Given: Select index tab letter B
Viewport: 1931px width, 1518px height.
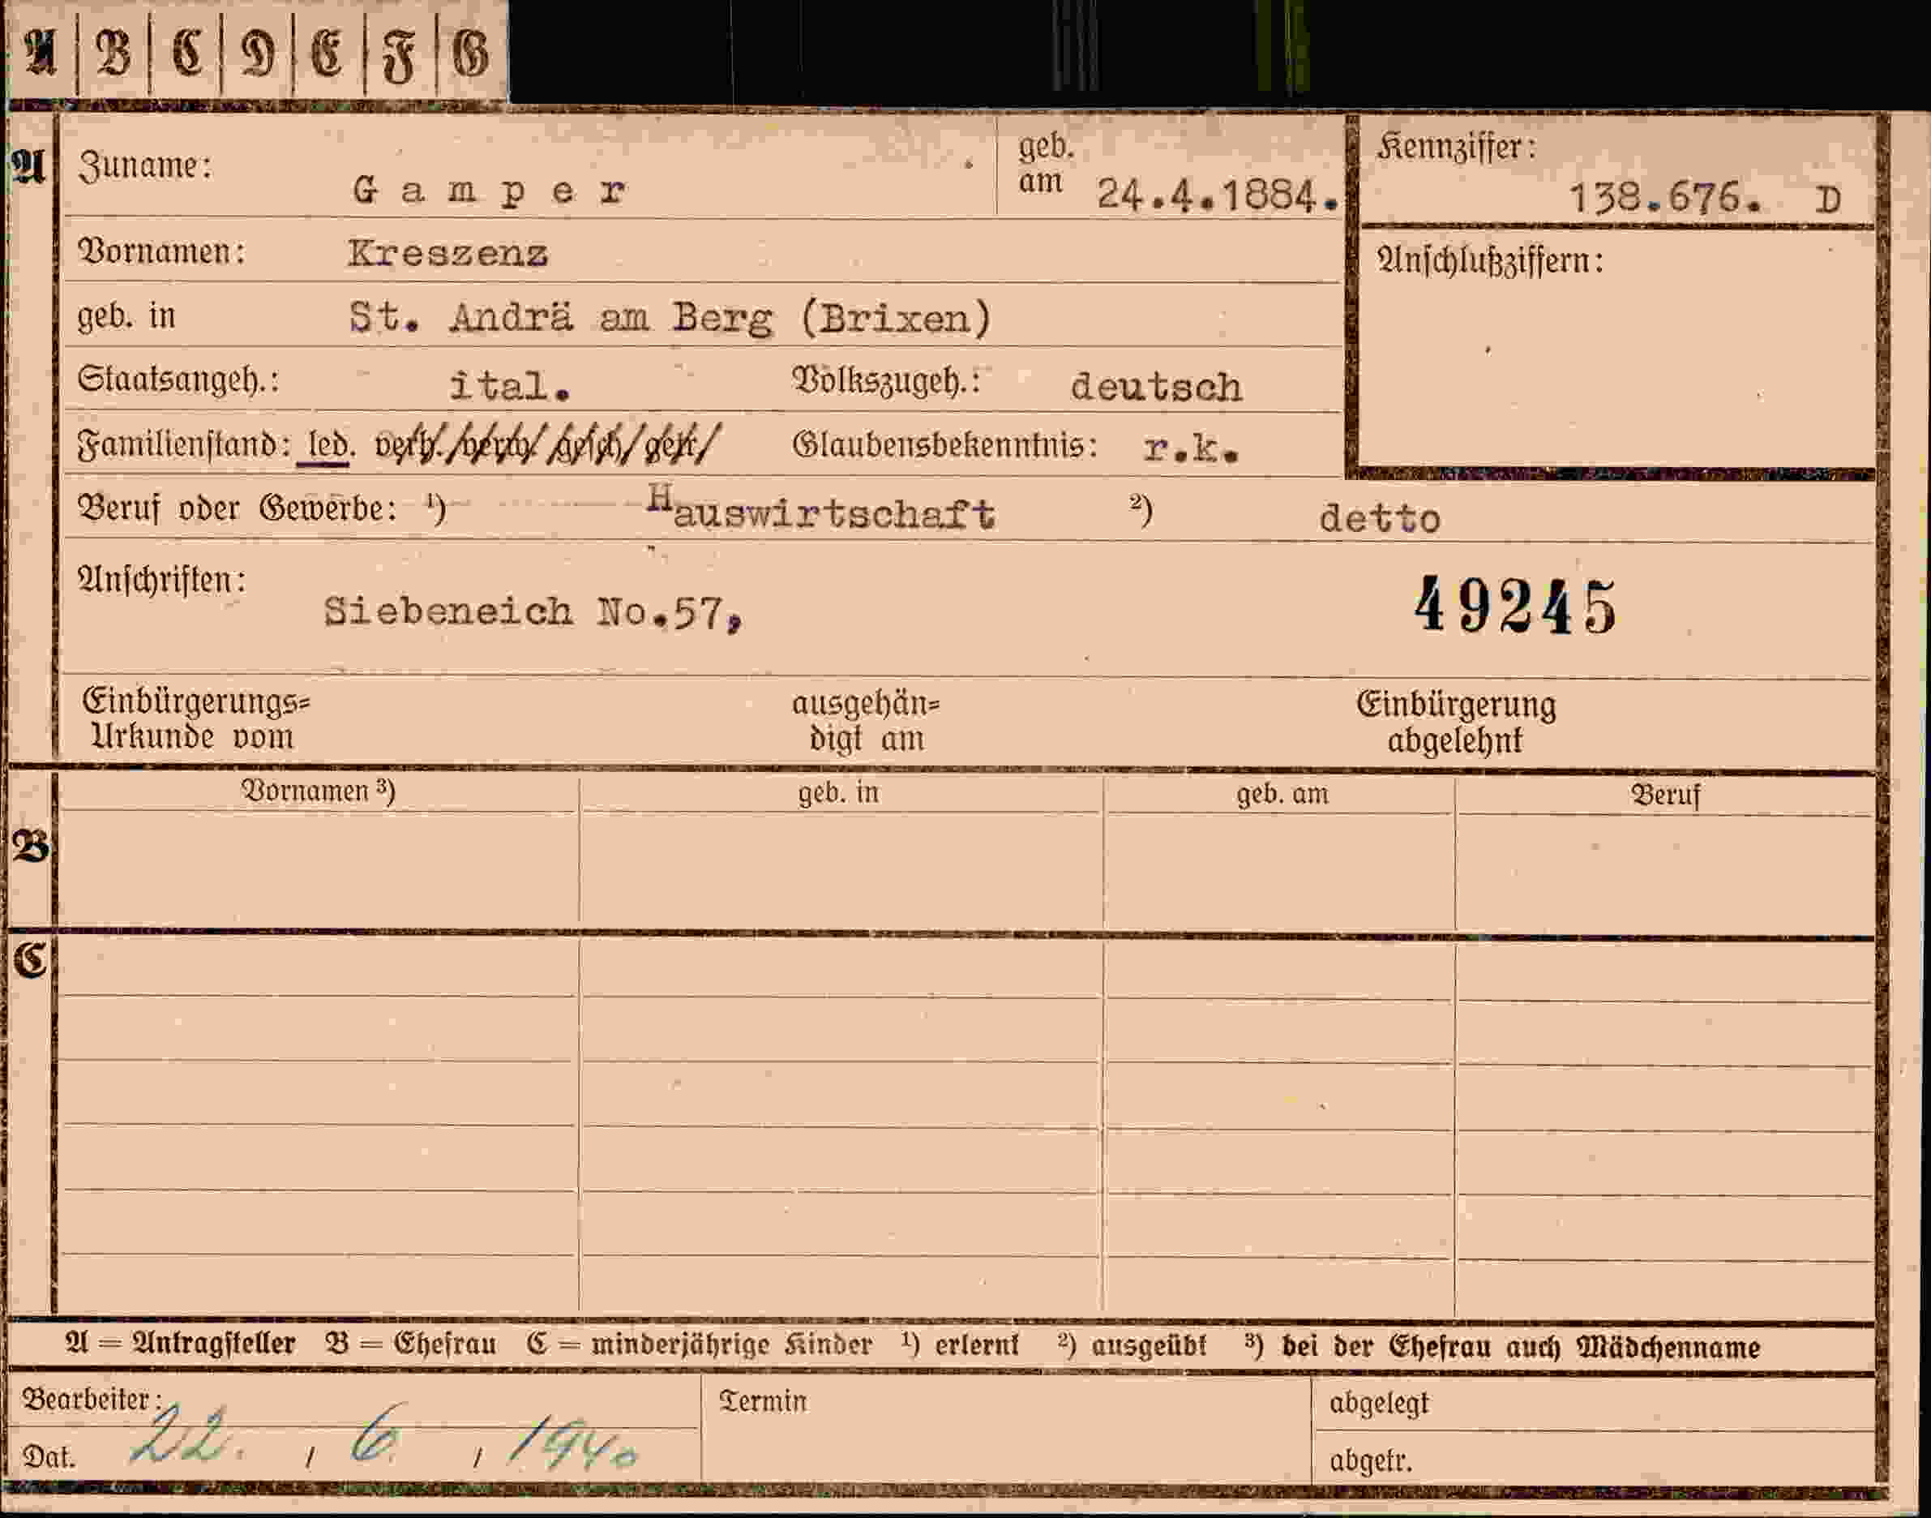Looking at the screenshot, I should 113,53.
